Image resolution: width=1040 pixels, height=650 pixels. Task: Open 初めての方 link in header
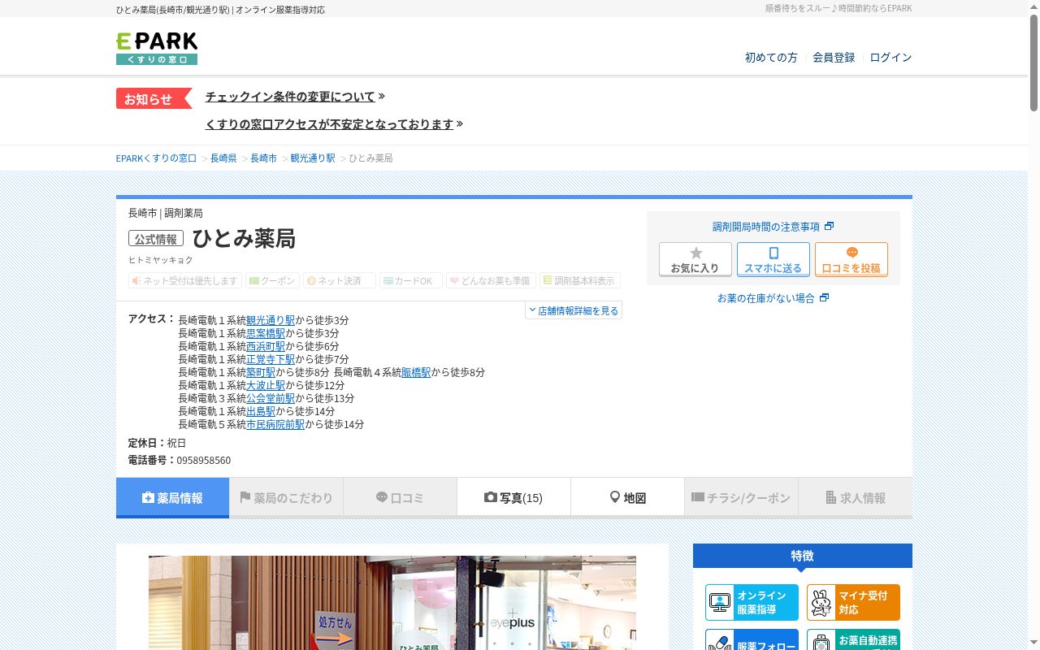[x=771, y=58]
